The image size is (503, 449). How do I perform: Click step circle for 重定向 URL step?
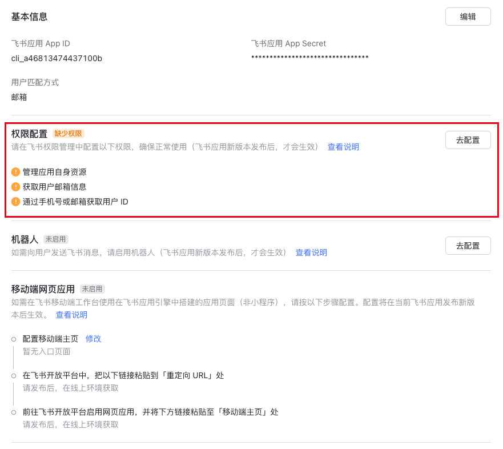click(14, 376)
